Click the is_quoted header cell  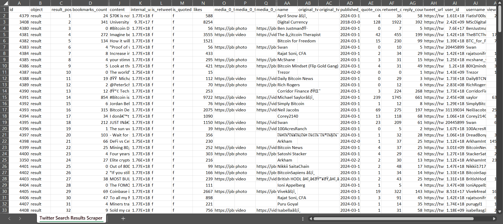tap(182, 9)
